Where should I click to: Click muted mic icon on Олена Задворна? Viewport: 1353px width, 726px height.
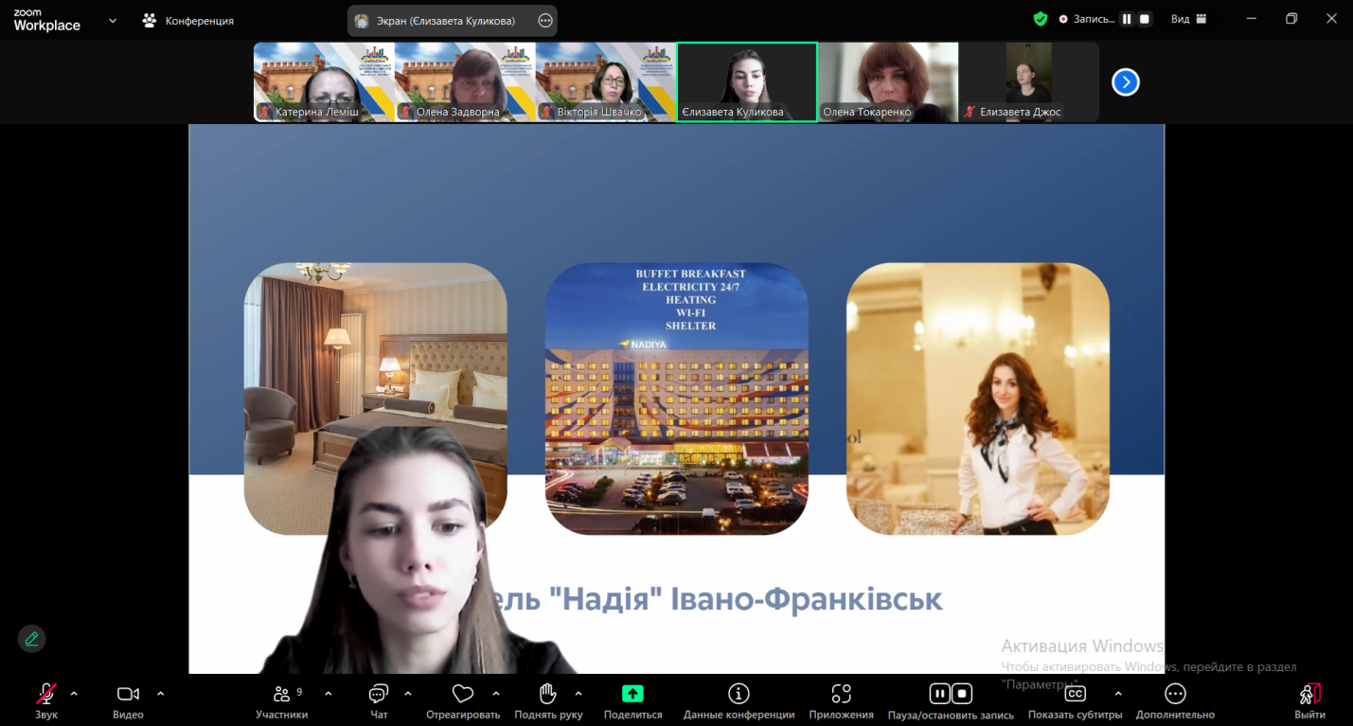406,112
